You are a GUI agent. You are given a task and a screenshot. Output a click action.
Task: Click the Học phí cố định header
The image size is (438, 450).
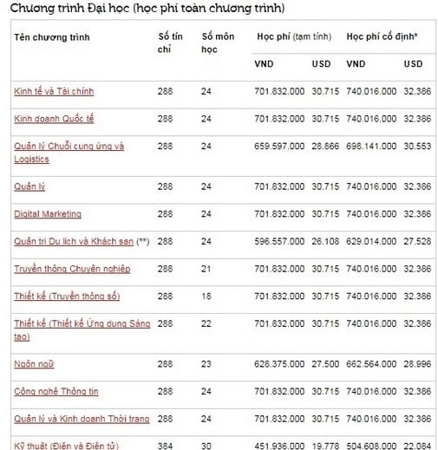pyautogui.click(x=382, y=36)
